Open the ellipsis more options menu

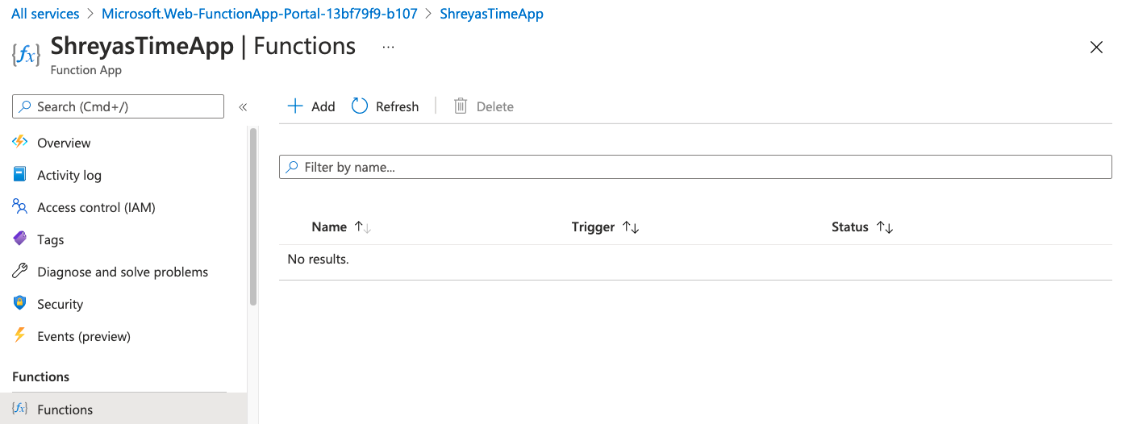pos(389,47)
